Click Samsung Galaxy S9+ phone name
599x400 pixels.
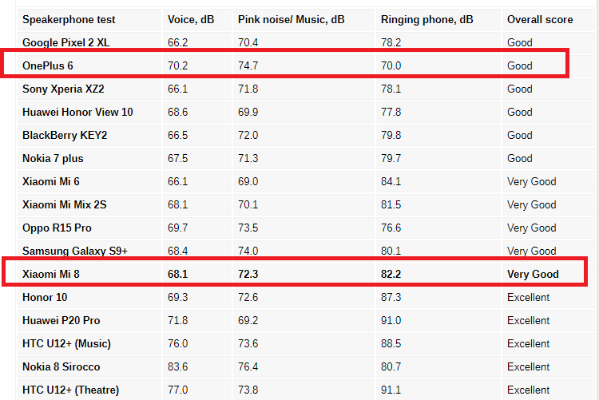pos(75,251)
